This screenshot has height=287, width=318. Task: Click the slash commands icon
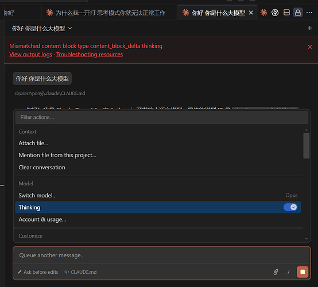click(288, 272)
